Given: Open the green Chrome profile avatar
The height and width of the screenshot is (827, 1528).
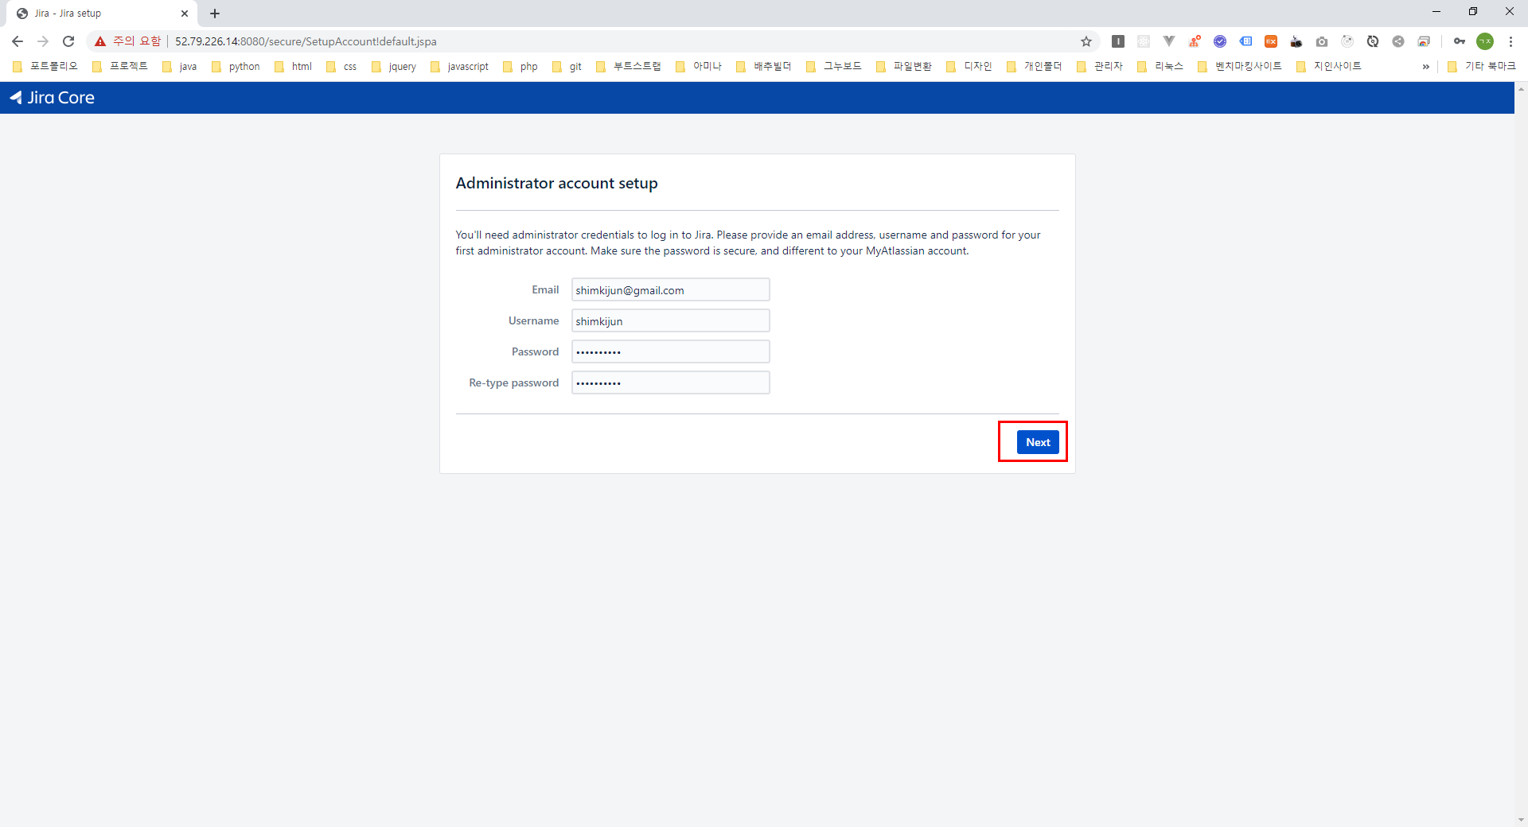Looking at the screenshot, I should (x=1485, y=41).
